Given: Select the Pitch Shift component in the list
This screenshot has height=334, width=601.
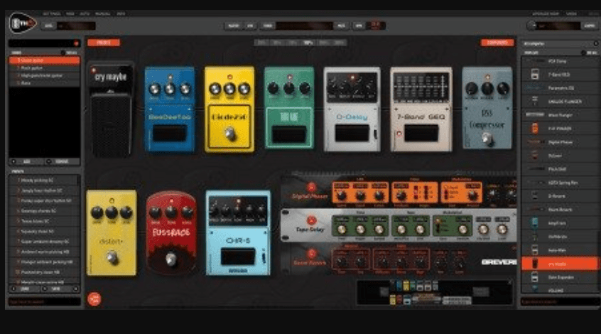Looking at the screenshot, I should 560,169.
